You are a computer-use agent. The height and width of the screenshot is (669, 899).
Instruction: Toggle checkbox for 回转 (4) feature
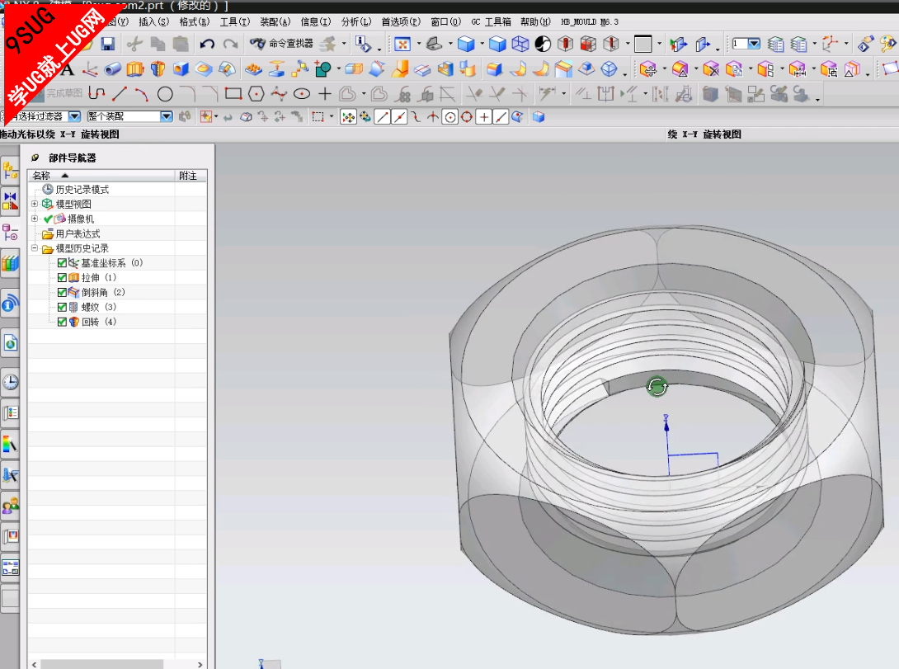[62, 323]
